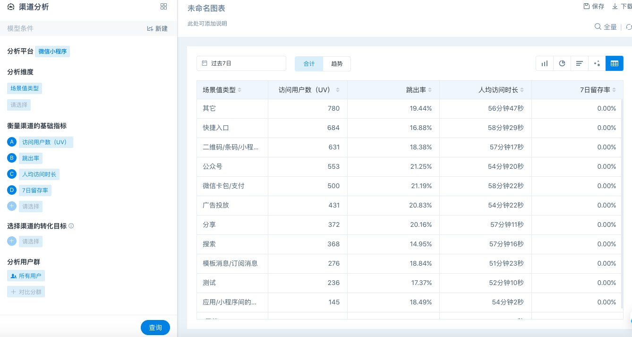The height and width of the screenshot is (337, 632).
Task: Sort by the 场景值类型 column header
Action: pyautogui.click(x=232, y=90)
